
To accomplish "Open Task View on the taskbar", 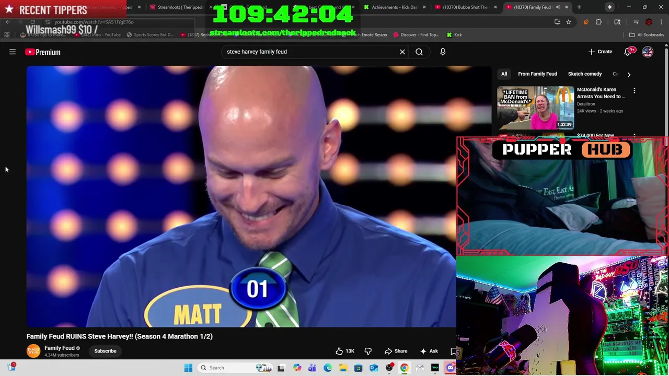I will coord(281,368).
